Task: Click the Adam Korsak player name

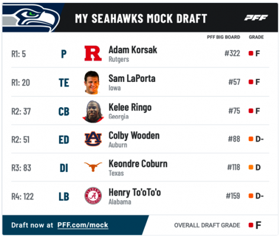Action: pos(133,50)
